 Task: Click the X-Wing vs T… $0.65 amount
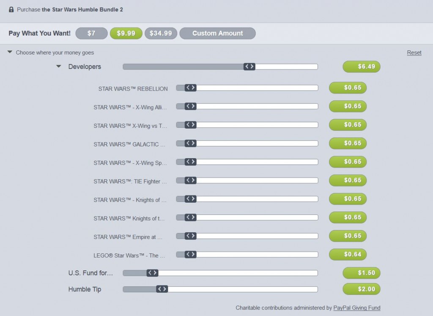tap(348, 125)
